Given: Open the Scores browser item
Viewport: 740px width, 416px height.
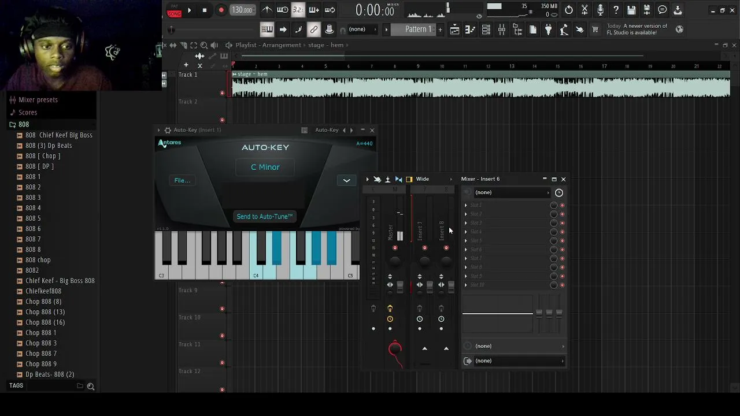Looking at the screenshot, I should click(x=28, y=113).
